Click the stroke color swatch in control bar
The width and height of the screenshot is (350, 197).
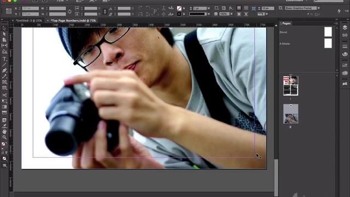pyautogui.click(x=179, y=14)
